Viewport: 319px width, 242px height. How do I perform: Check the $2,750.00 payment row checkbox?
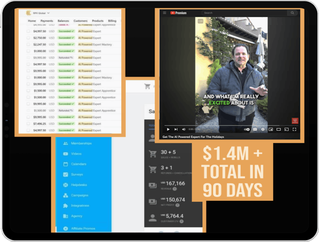point(28,37)
